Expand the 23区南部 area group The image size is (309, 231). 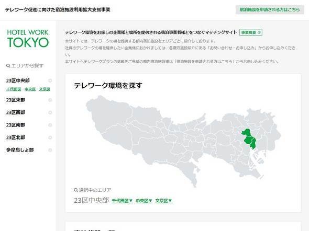coord(50,125)
